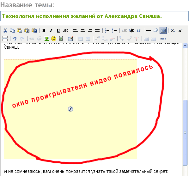Paste from clipboard icon
Image resolution: width=189 pixels, height=176 pixels.
pos(20,31)
